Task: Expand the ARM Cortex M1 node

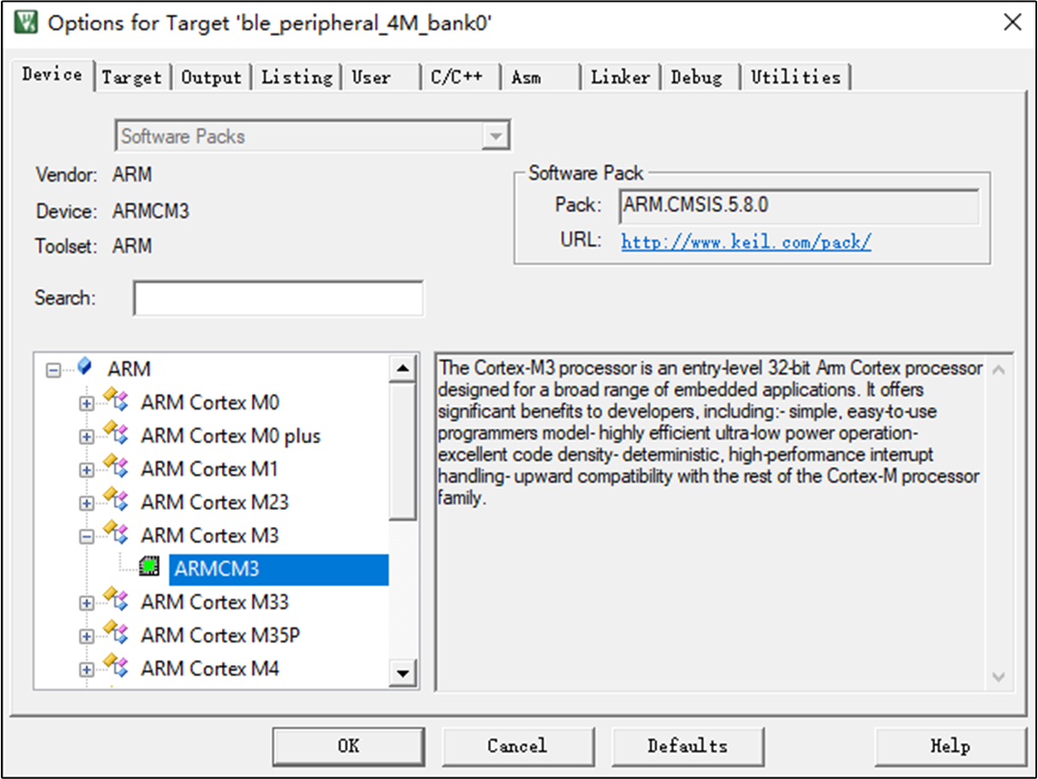Action: (87, 470)
